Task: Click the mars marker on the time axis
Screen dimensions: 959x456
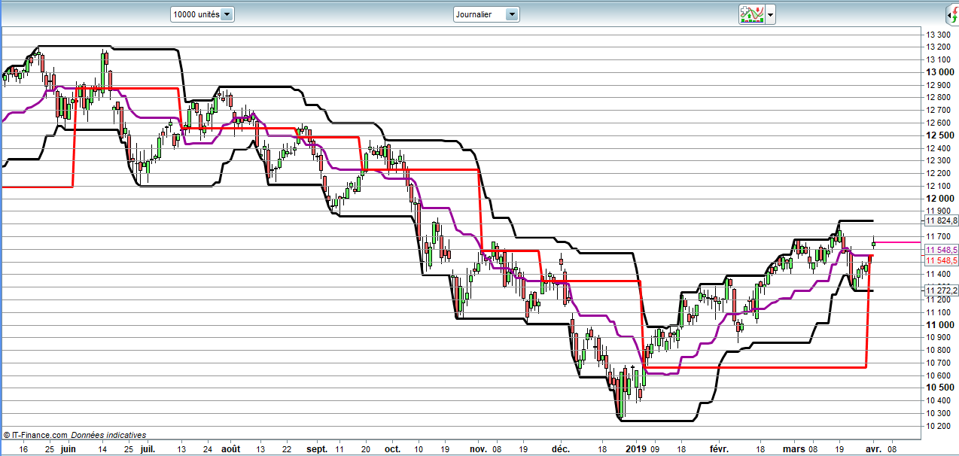Action: (794, 448)
